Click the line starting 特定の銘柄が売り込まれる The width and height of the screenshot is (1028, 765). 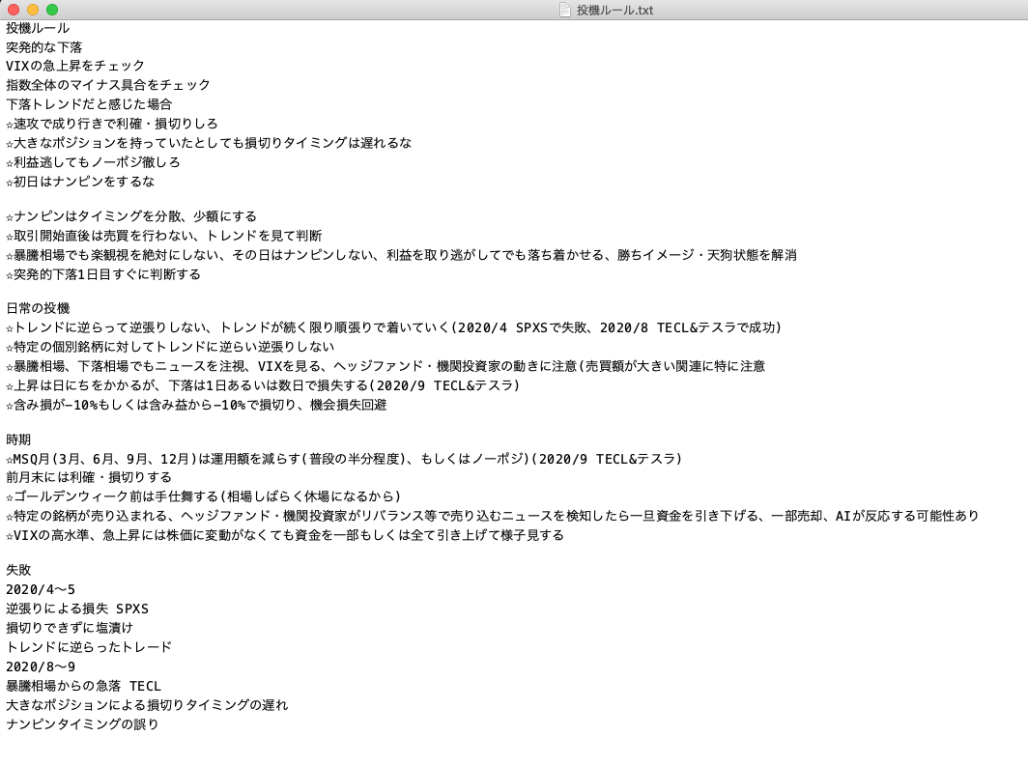click(x=493, y=516)
